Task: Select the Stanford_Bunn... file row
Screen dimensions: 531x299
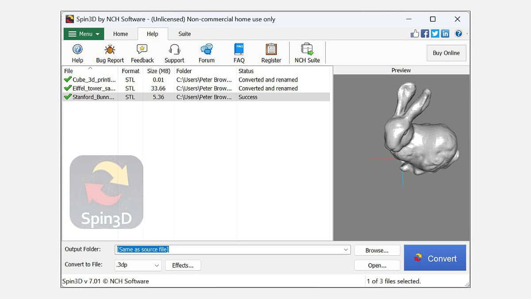Action: point(196,97)
